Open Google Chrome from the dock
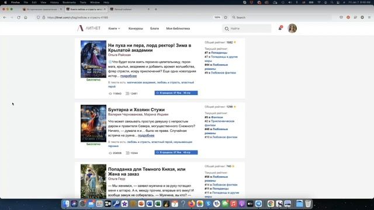Viewport: 374px width, 210px height. coord(271,204)
